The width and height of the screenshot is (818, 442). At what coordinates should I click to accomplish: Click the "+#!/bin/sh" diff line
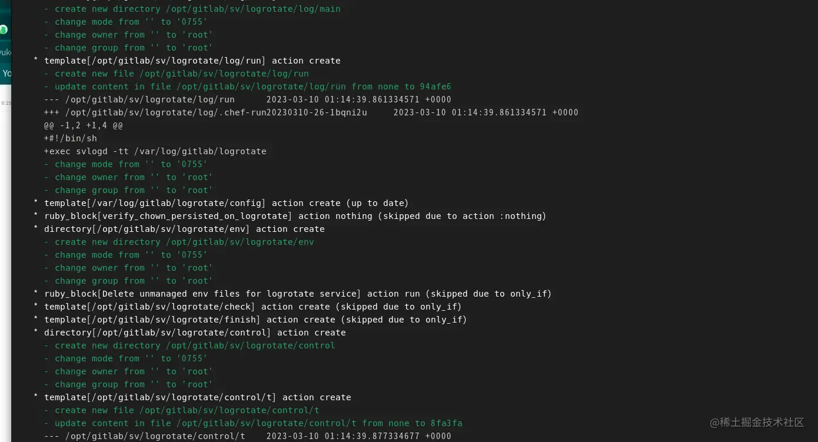click(x=71, y=138)
